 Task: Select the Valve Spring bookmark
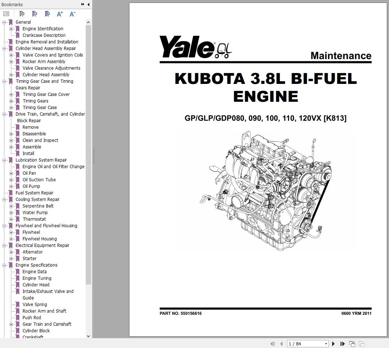click(x=35, y=305)
